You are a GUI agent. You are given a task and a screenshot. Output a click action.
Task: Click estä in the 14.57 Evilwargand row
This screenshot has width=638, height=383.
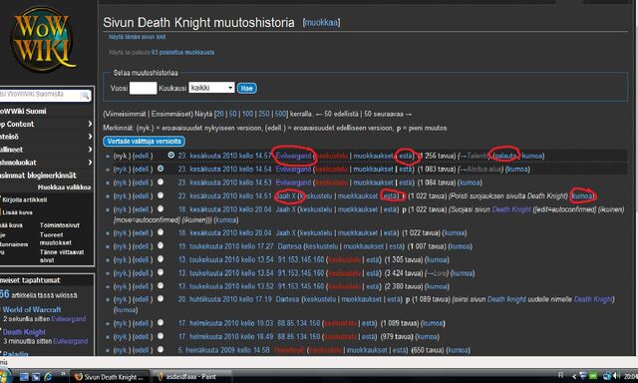(x=406, y=156)
